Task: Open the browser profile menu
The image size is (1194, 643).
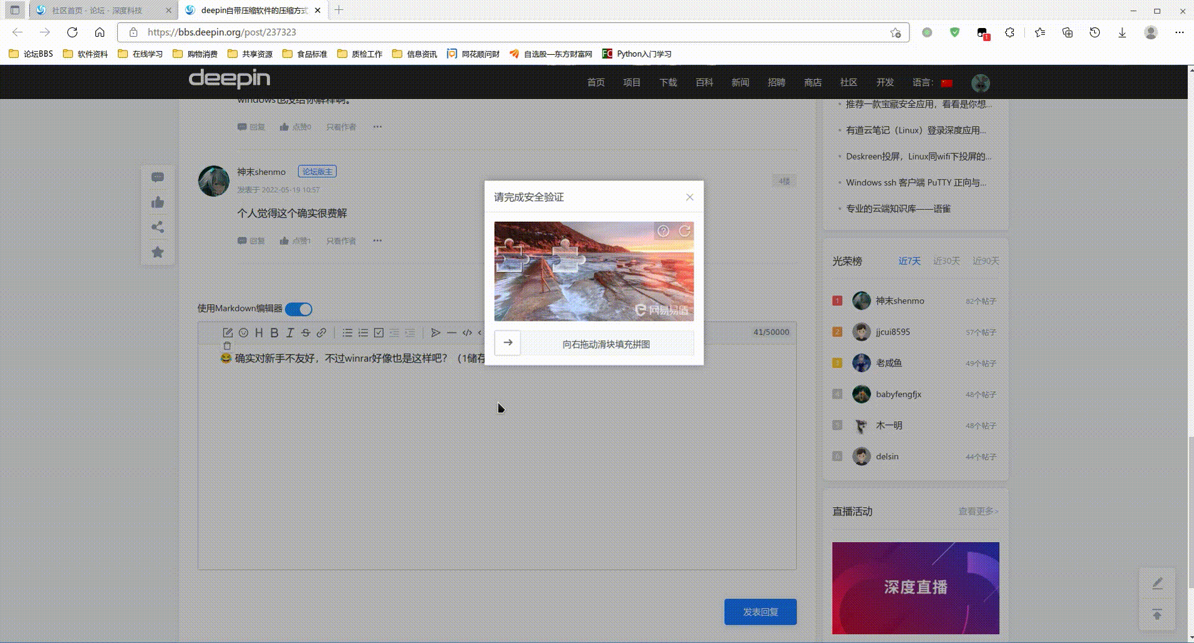Action: (1152, 32)
